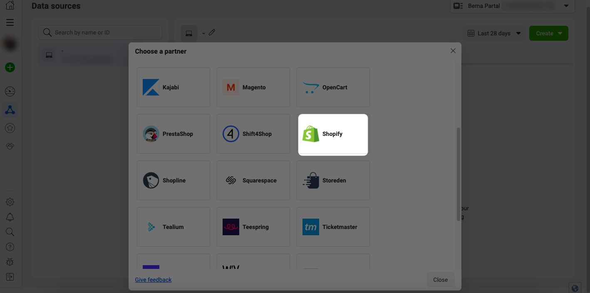This screenshot has width=590, height=293.
Task: Click the pencil edit name icon
Action: [x=212, y=32]
